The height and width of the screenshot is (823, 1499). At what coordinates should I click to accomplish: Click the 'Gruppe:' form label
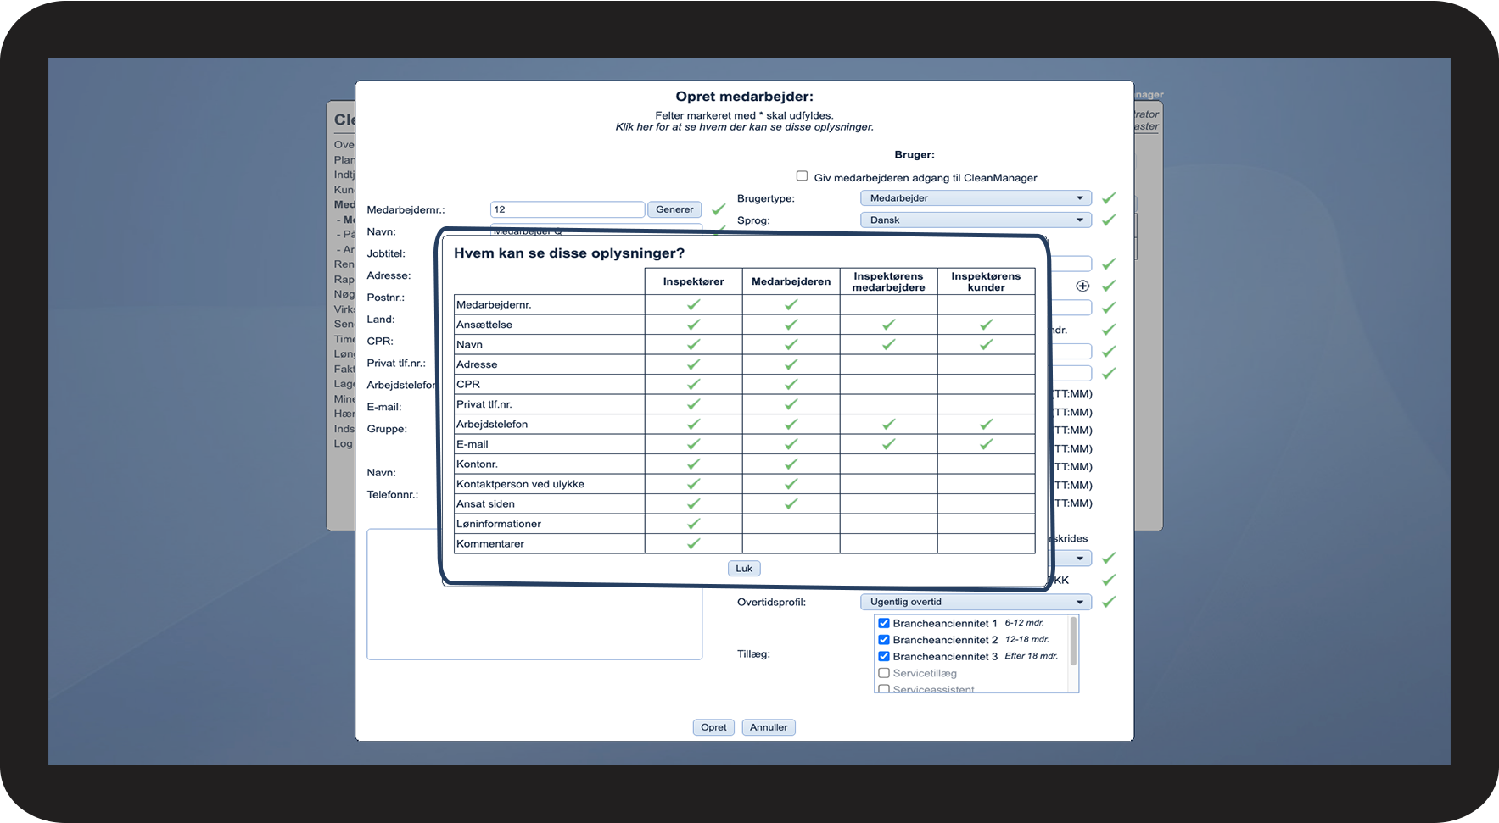(387, 429)
